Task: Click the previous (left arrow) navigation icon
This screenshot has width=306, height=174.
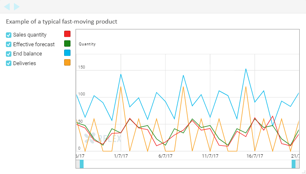Action: point(7,7)
